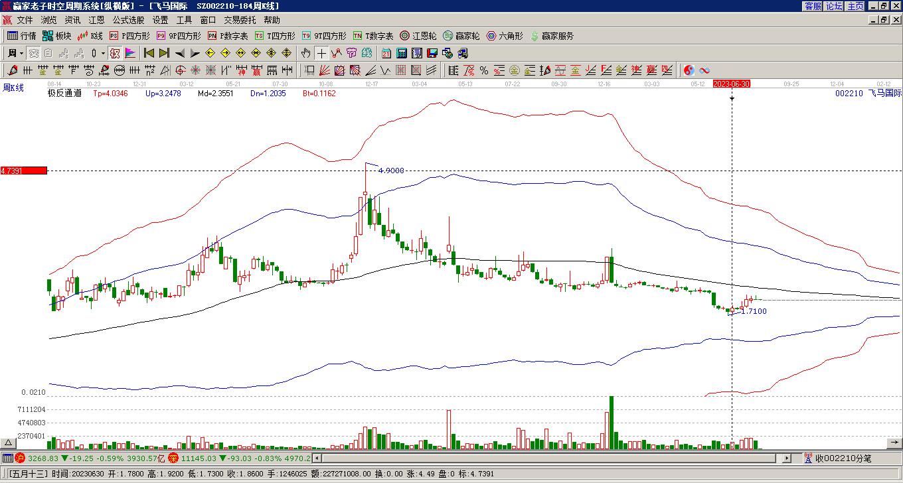Toggle the crosshair cursor tool
The width and height of the screenshot is (903, 483).
[321, 53]
